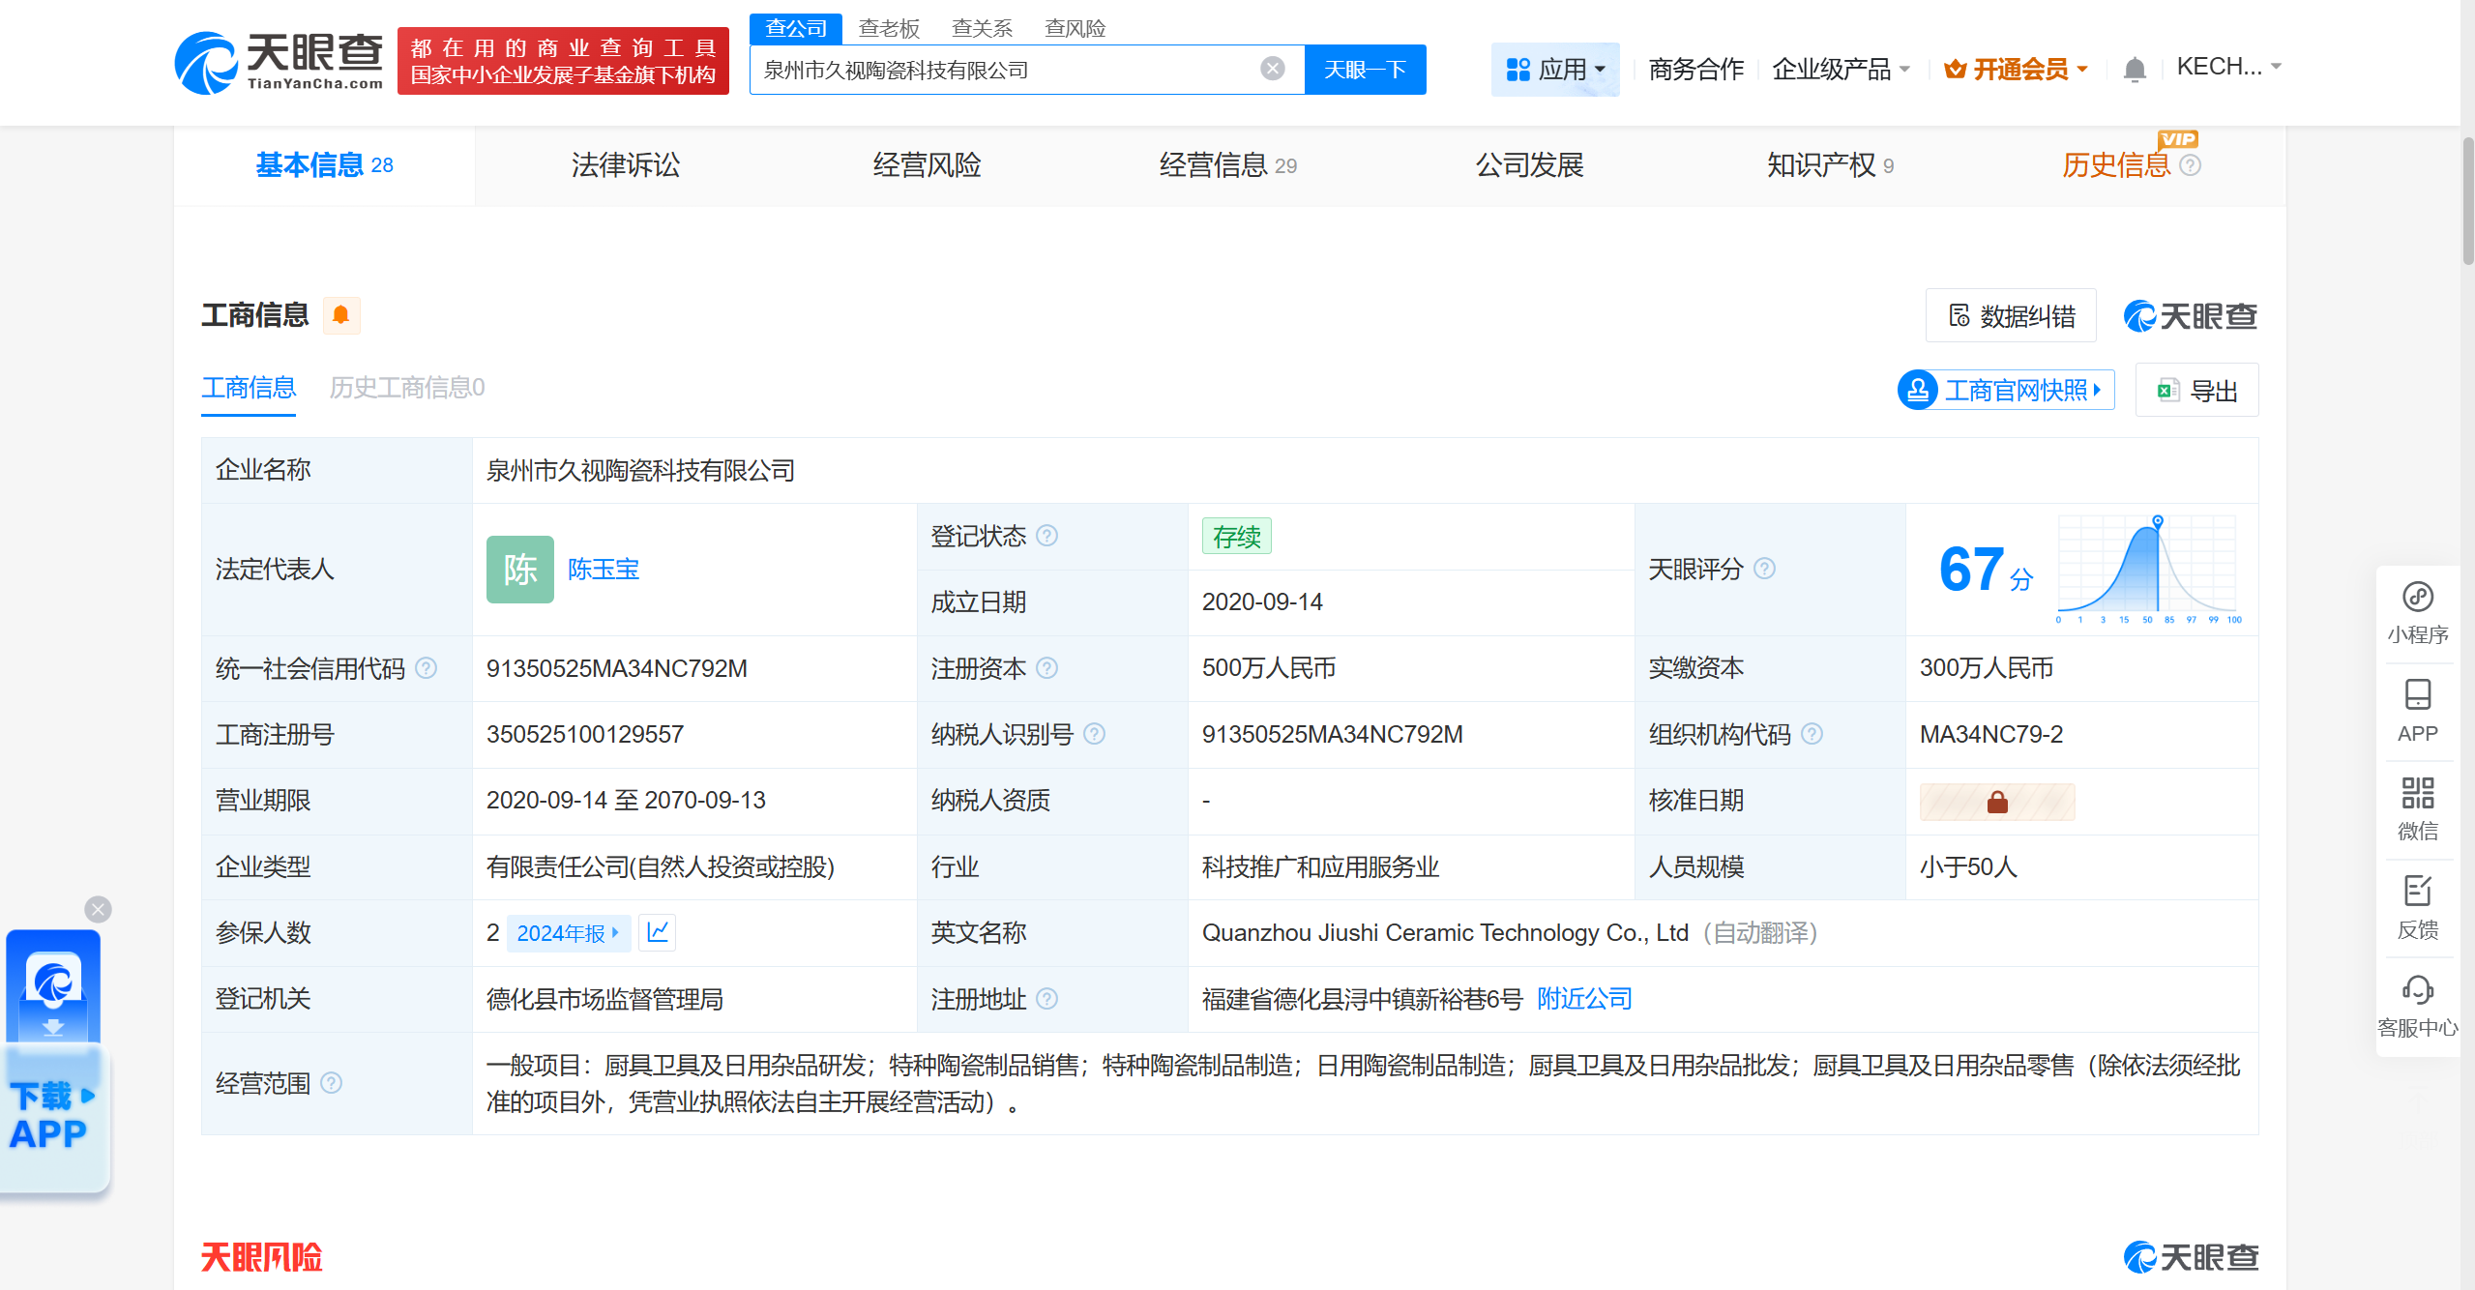Click the locked 核准日期 field
Image resolution: width=2475 pixels, height=1290 pixels.
1996,802
